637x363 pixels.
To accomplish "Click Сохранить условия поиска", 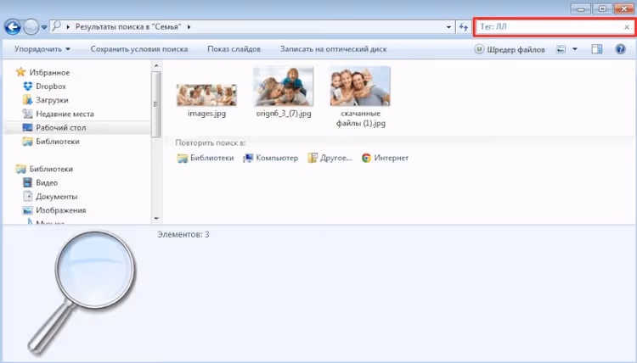I will pos(139,49).
